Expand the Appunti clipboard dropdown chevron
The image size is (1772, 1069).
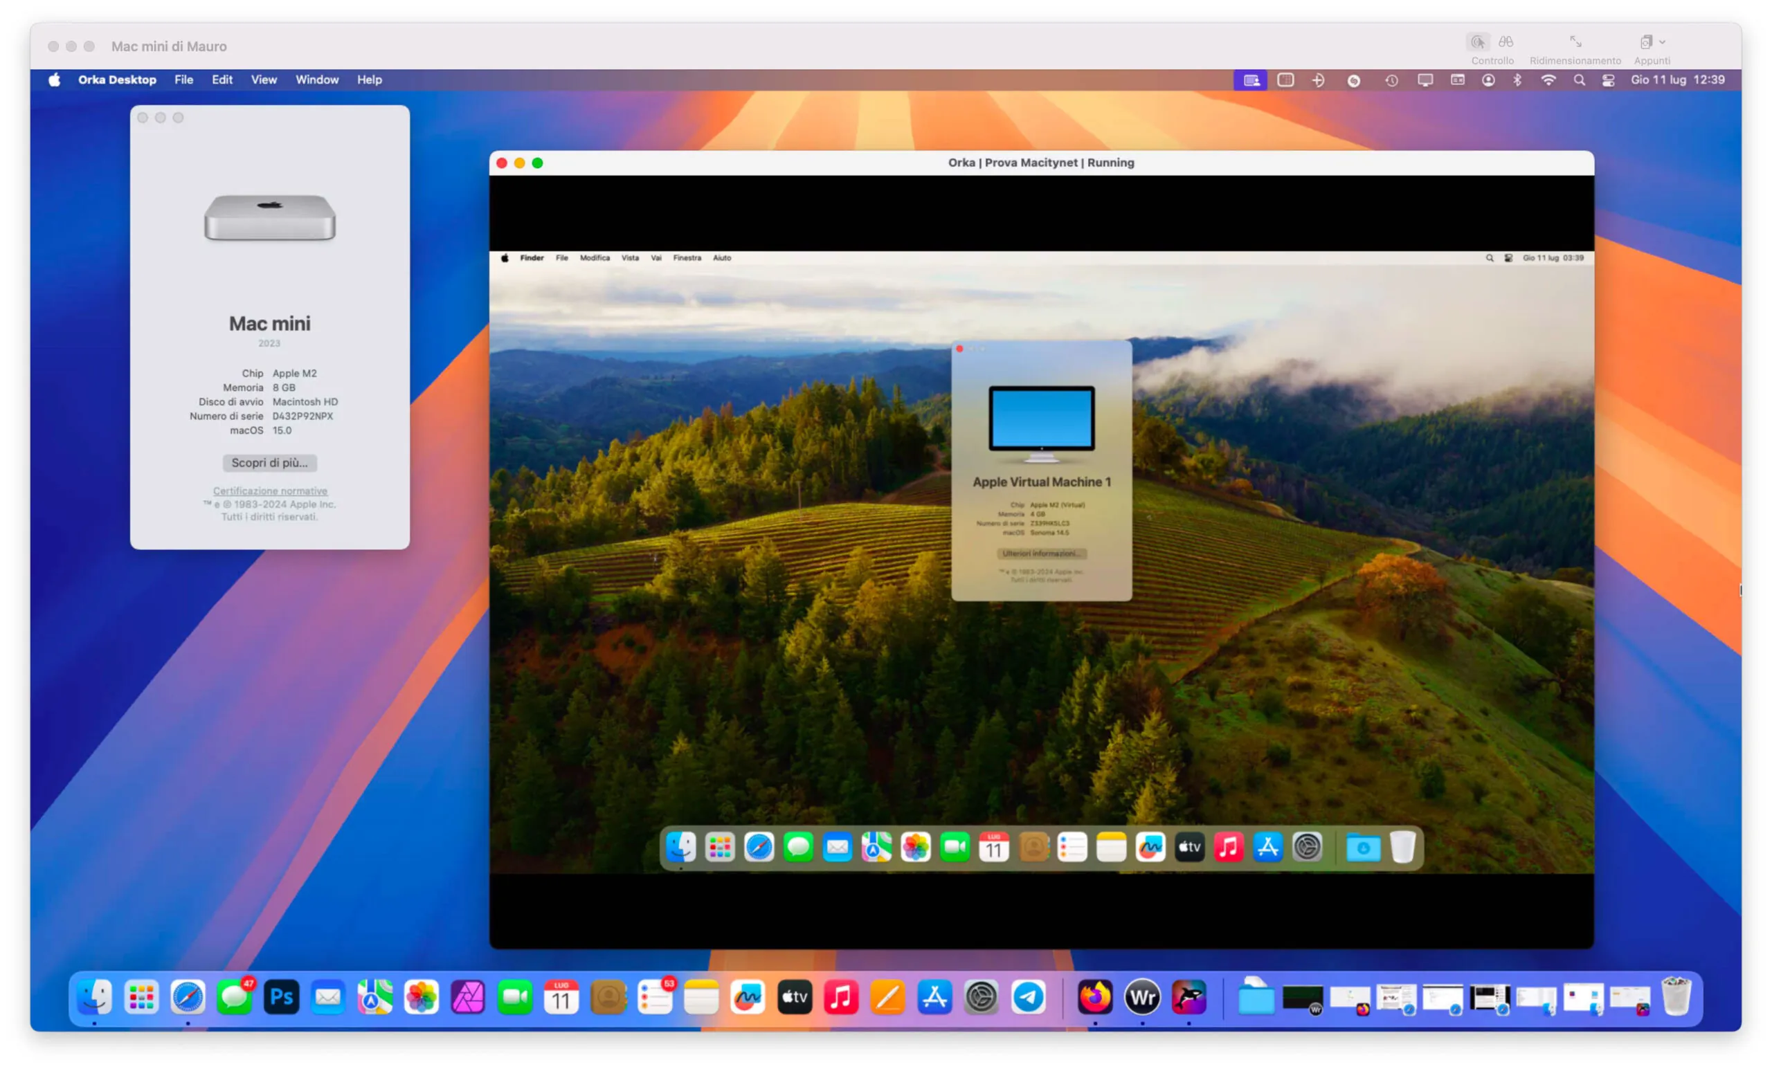[x=1663, y=41]
